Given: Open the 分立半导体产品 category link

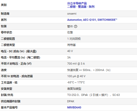Looking at the screenshot, I should (77, 3).
